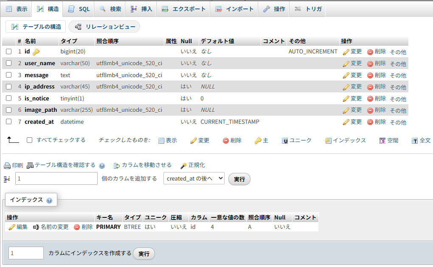Enable the check all columns checkbox
The width and height of the screenshot is (433, 267).
pyautogui.click(x=30, y=140)
